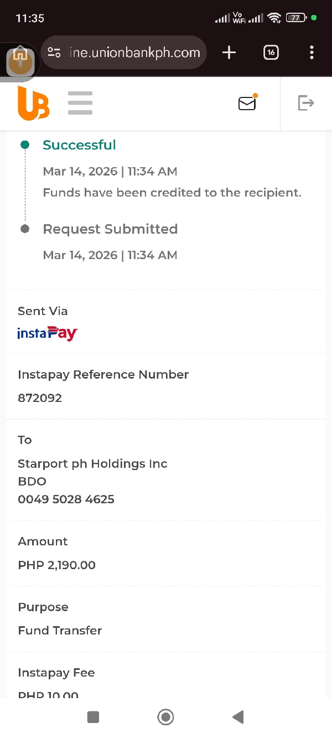Open the browser tab switcher
The image size is (332, 738).
click(271, 53)
